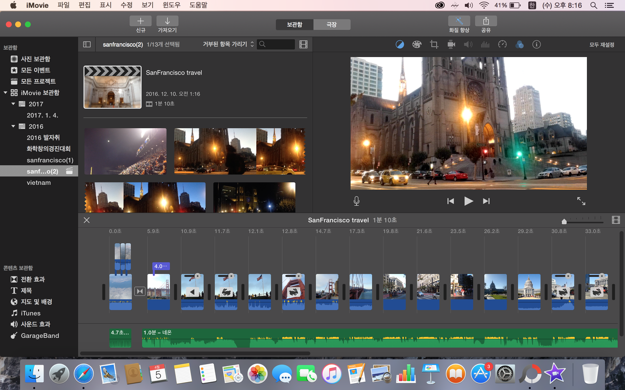Play the video in the viewer
This screenshot has width=625, height=390.
(469, 201)
